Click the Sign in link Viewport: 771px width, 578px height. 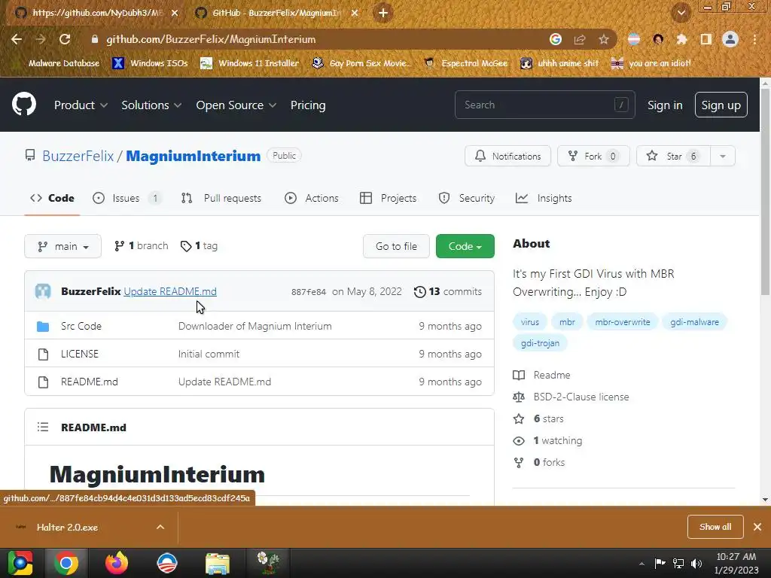tap(665, 105)
